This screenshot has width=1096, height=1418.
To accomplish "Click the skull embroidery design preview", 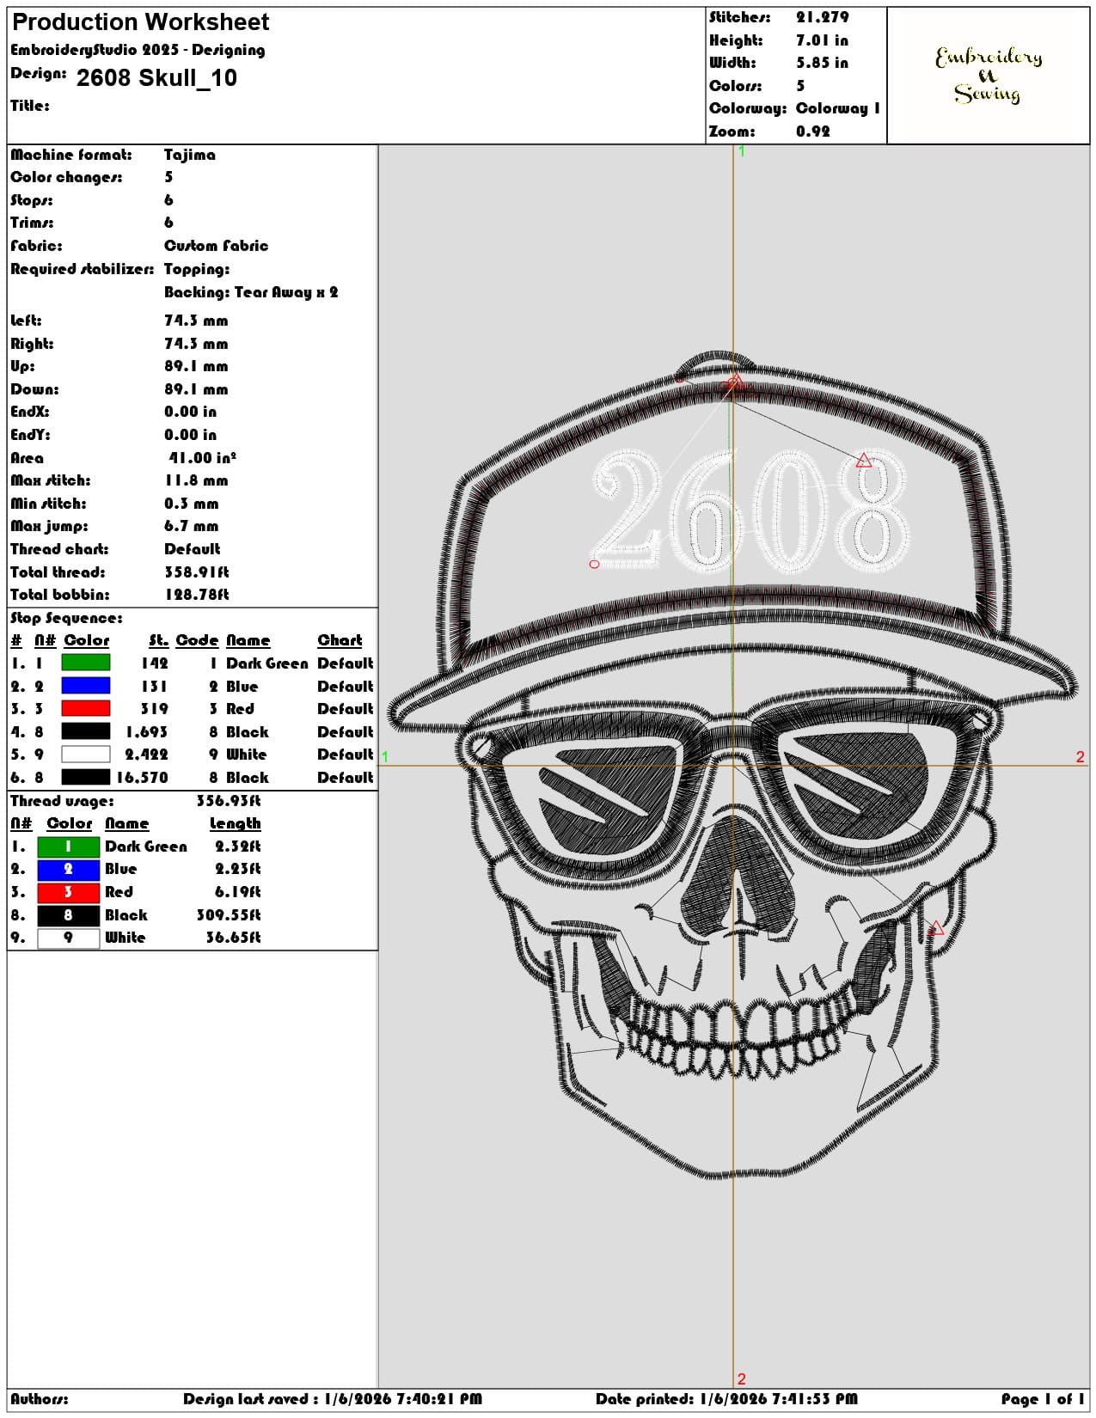I will click(732, 765).
